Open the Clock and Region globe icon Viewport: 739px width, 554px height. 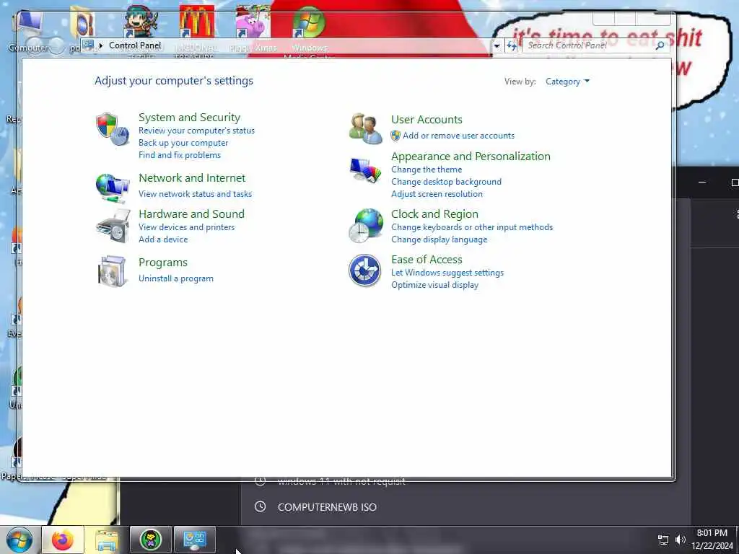pyautogui.click(x=366, y=226)
